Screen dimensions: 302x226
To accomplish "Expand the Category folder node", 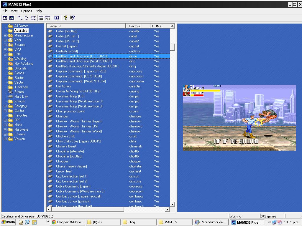I will [x=5, y=106].
